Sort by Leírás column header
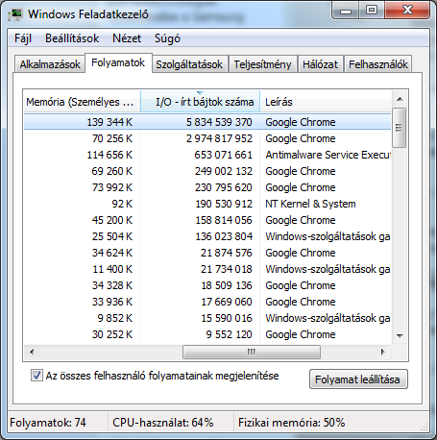Viewport: 437px width, 440px height. coord(326,102)
